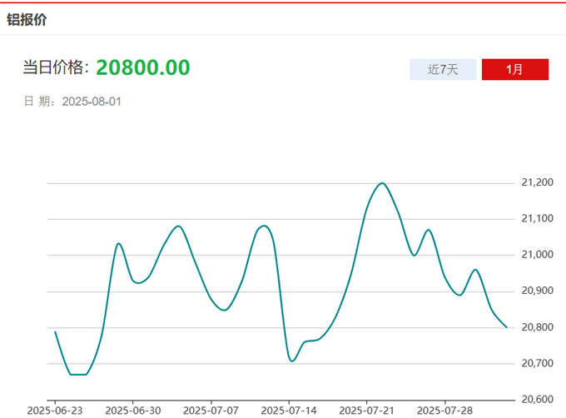Image resolution: width=566 pixels, height=418 pixels.
Task: Switch to the 近7天 tab
Action: [443, 70]
